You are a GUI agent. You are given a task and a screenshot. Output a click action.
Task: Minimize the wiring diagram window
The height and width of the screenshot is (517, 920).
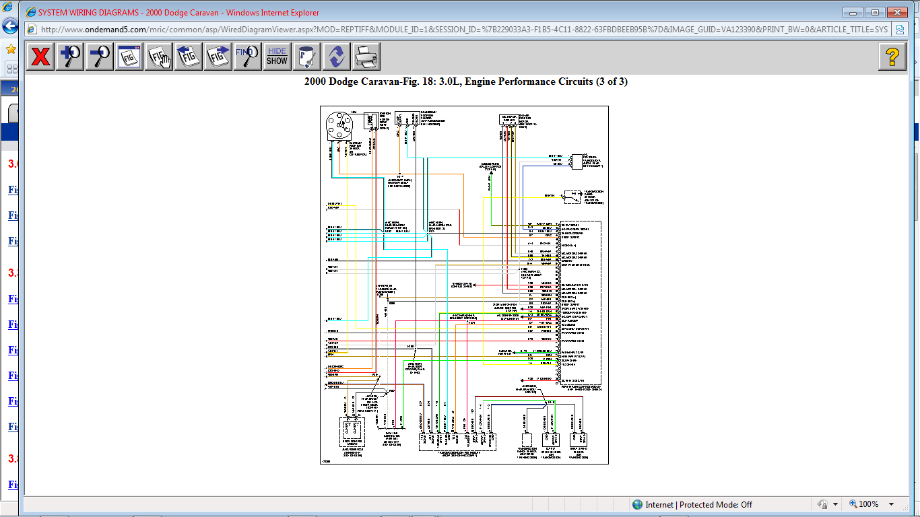point(853,12)
